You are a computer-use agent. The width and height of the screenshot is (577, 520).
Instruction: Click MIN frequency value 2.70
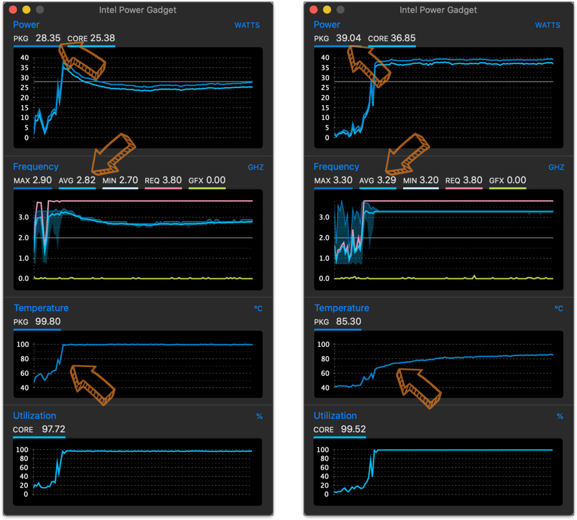coord(129,181)
